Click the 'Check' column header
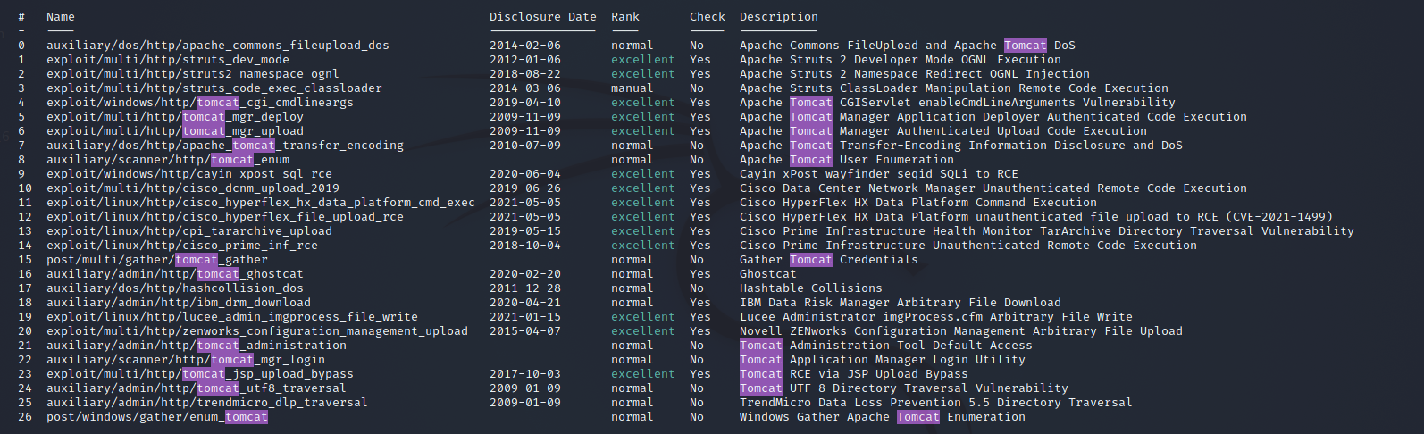The width and height of the screenshot is (1424, 434). tap(708, 17)
